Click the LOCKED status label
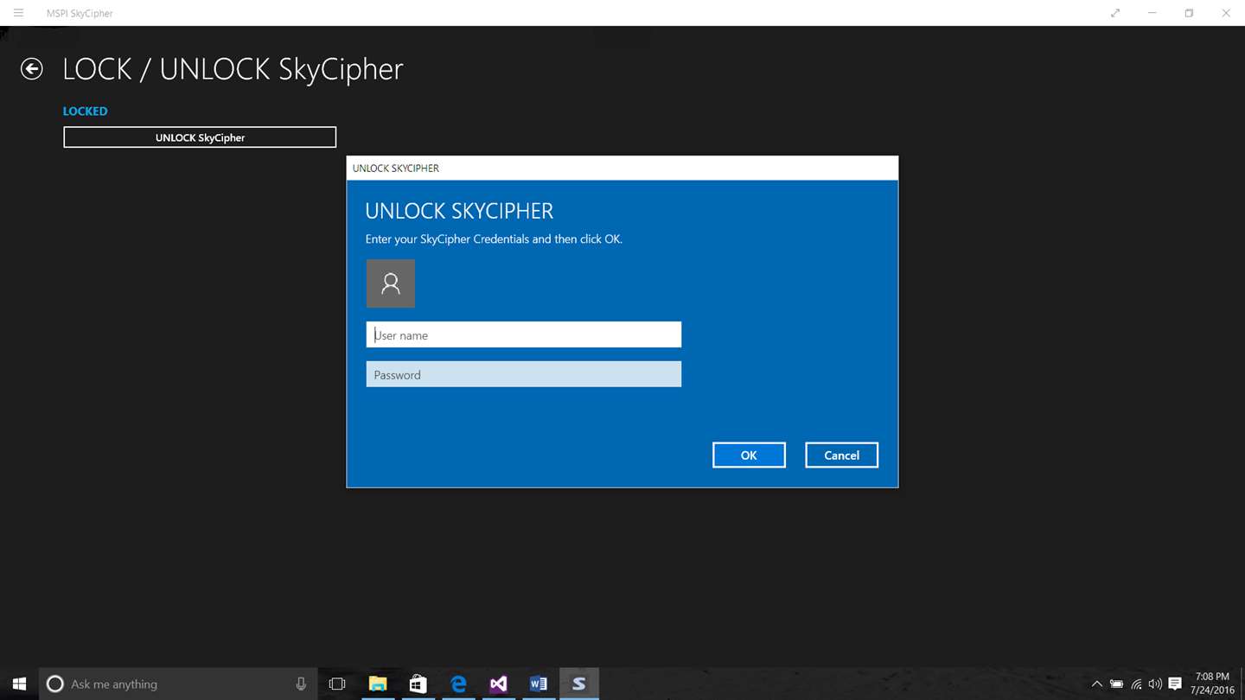 86,111
